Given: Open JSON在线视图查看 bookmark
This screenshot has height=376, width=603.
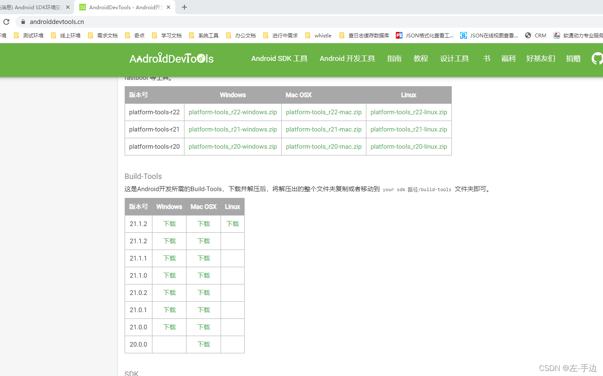Looking at the screenshot, I should pos(489,36).
